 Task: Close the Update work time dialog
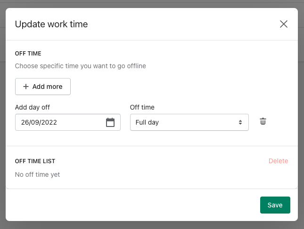point(283,24)
